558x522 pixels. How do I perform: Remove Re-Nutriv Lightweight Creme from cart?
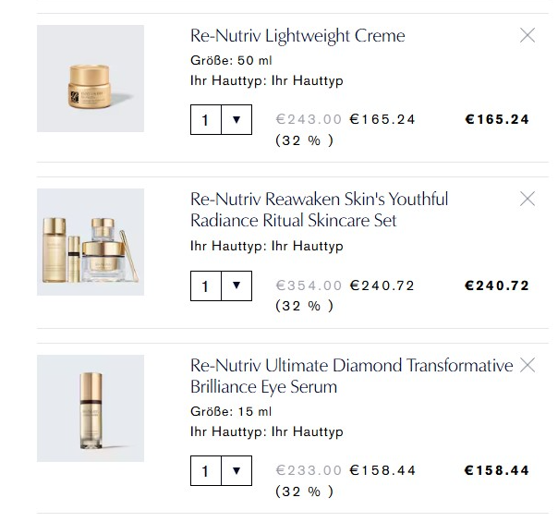click(528, 36)
